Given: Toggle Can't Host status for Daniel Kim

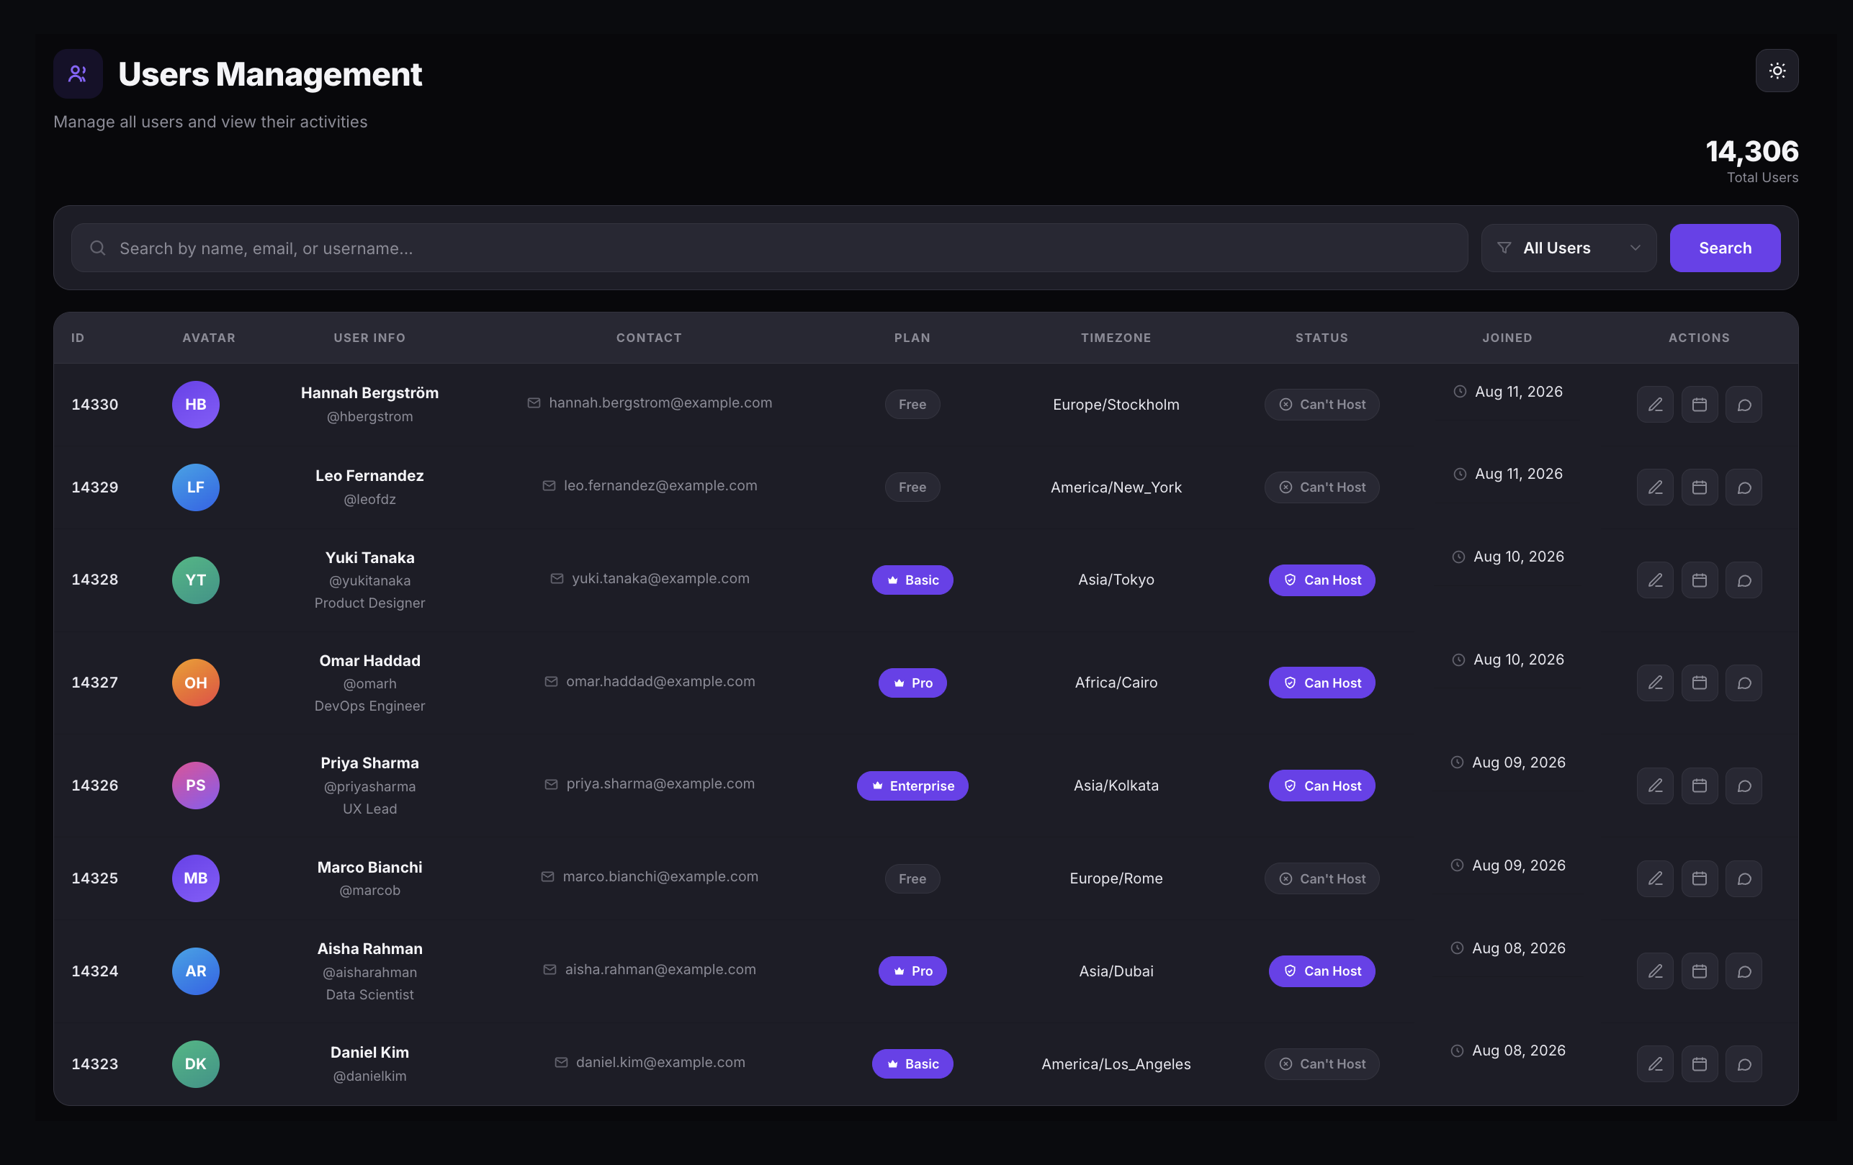Looking at the screenshot, I should pos(1322,1064).
